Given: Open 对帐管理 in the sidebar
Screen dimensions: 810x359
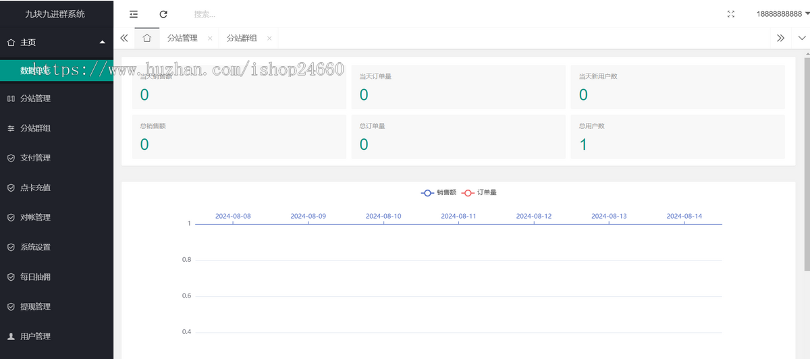Looking at the screenshot, I should tap(57, 217).
